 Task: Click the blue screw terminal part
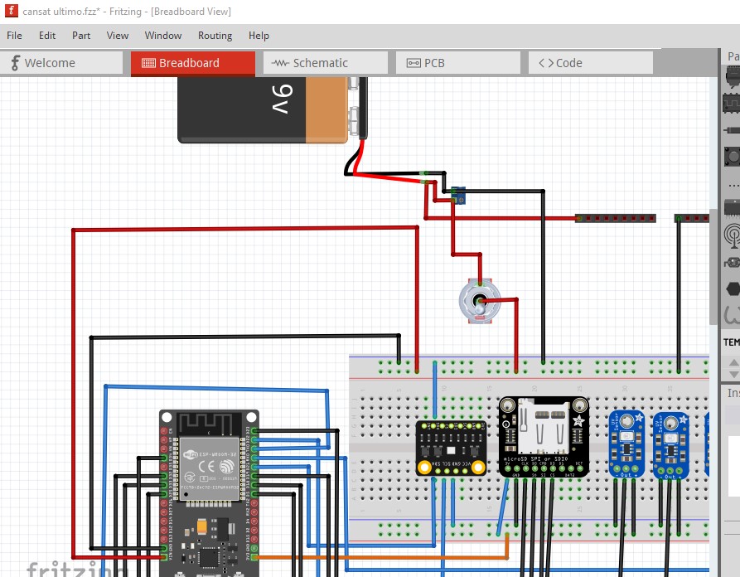pos(458,196)
